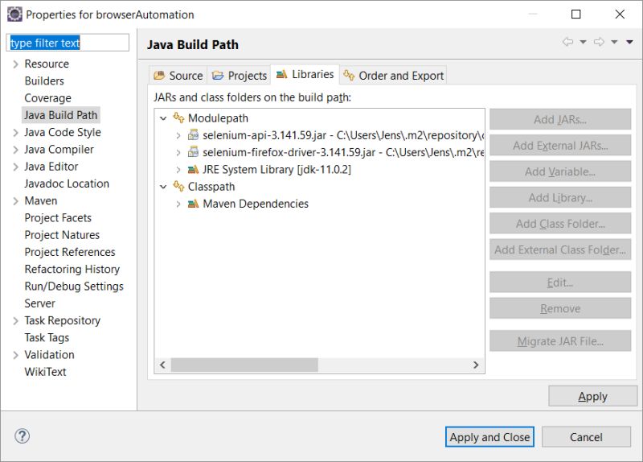This screenshot has width=643, height=462.
Task: Click the Remove button
Action: pos(560,308)
